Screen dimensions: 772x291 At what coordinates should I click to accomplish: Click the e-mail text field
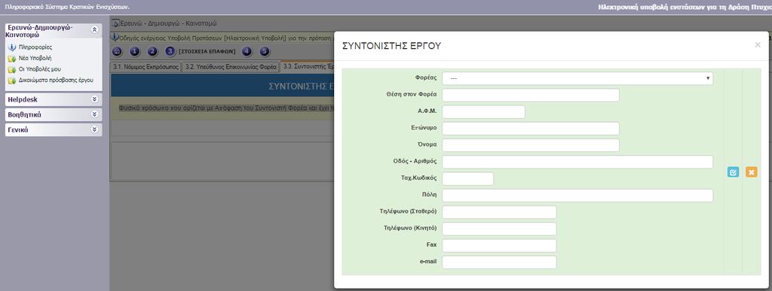(499, 262)
